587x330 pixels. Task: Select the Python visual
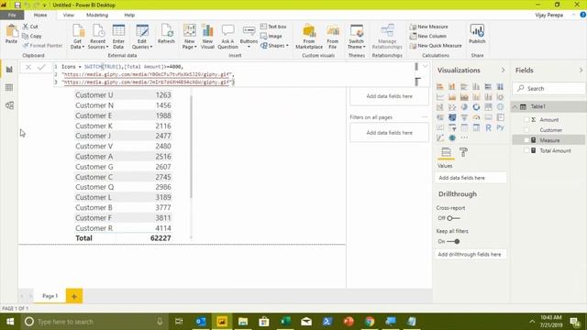[500, 128]
